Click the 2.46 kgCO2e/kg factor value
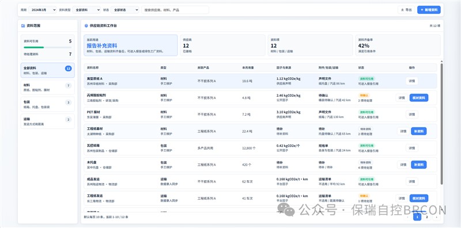The height and width of the screenshot is (228, 461). click(x=288, y=96)
